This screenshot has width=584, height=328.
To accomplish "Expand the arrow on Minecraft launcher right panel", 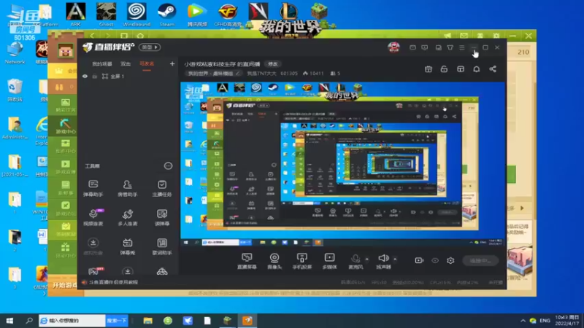I will pyautogui.click(x=522, y=208).
